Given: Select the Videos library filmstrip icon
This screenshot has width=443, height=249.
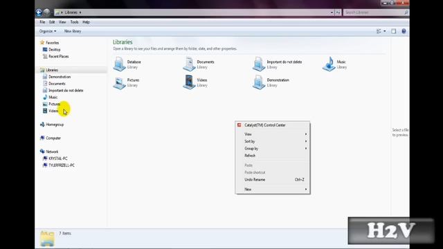Looking at the screenshot, I should [x=189, y=82].
